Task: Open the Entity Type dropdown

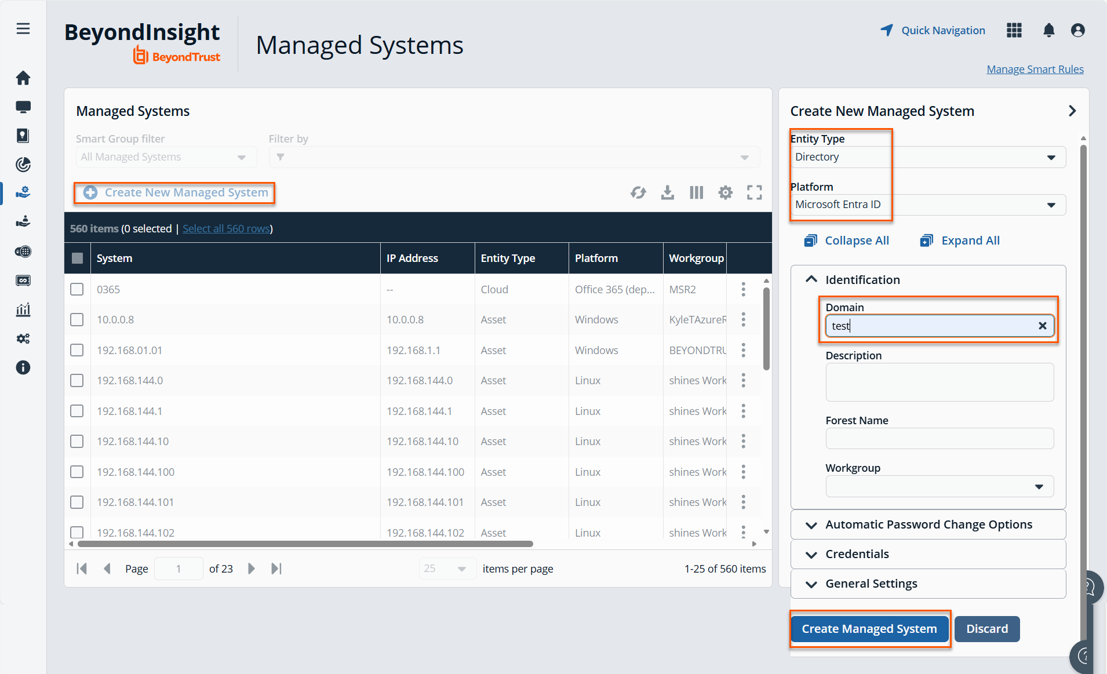Action: click(928, 157)
